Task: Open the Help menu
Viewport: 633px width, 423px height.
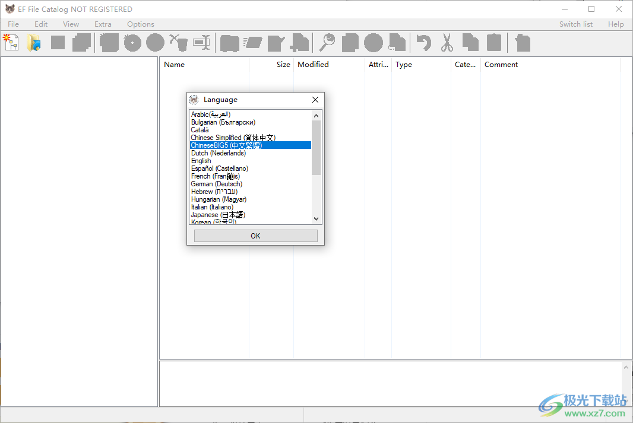Action: coord(616,24)
